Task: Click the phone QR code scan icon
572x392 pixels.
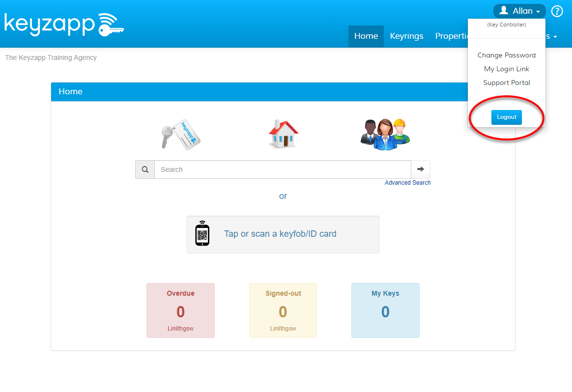Action: [202, 233]
